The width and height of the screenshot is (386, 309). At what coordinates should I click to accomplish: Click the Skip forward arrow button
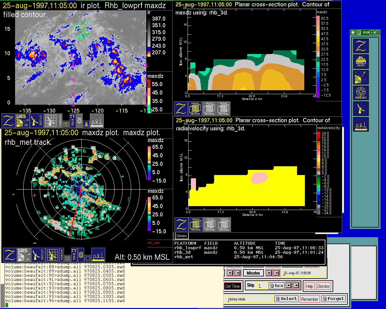[296, 285]
